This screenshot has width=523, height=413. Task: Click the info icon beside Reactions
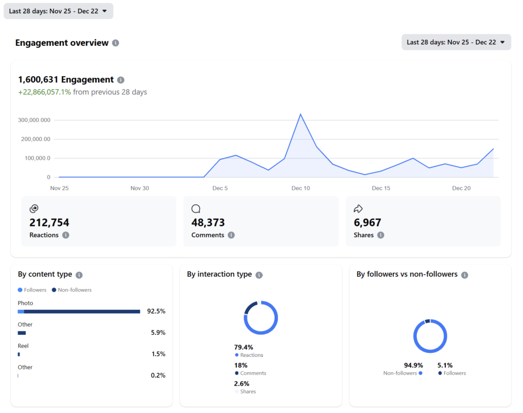(x=65, y=235)
